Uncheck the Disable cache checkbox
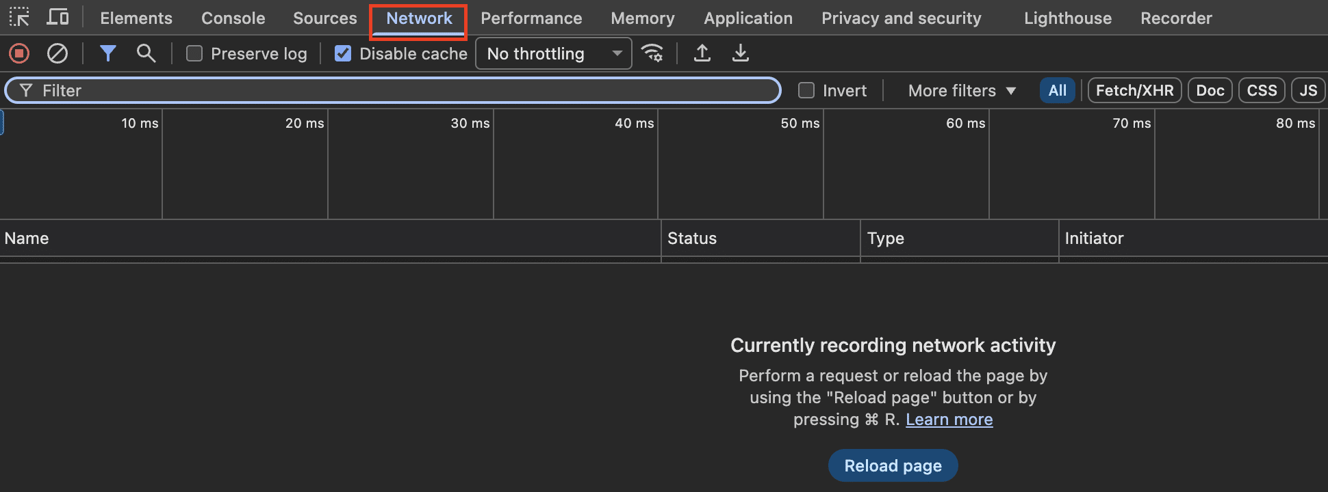Screen dimensions: 1328x492 pyautogui.click(x=343, y=53)
